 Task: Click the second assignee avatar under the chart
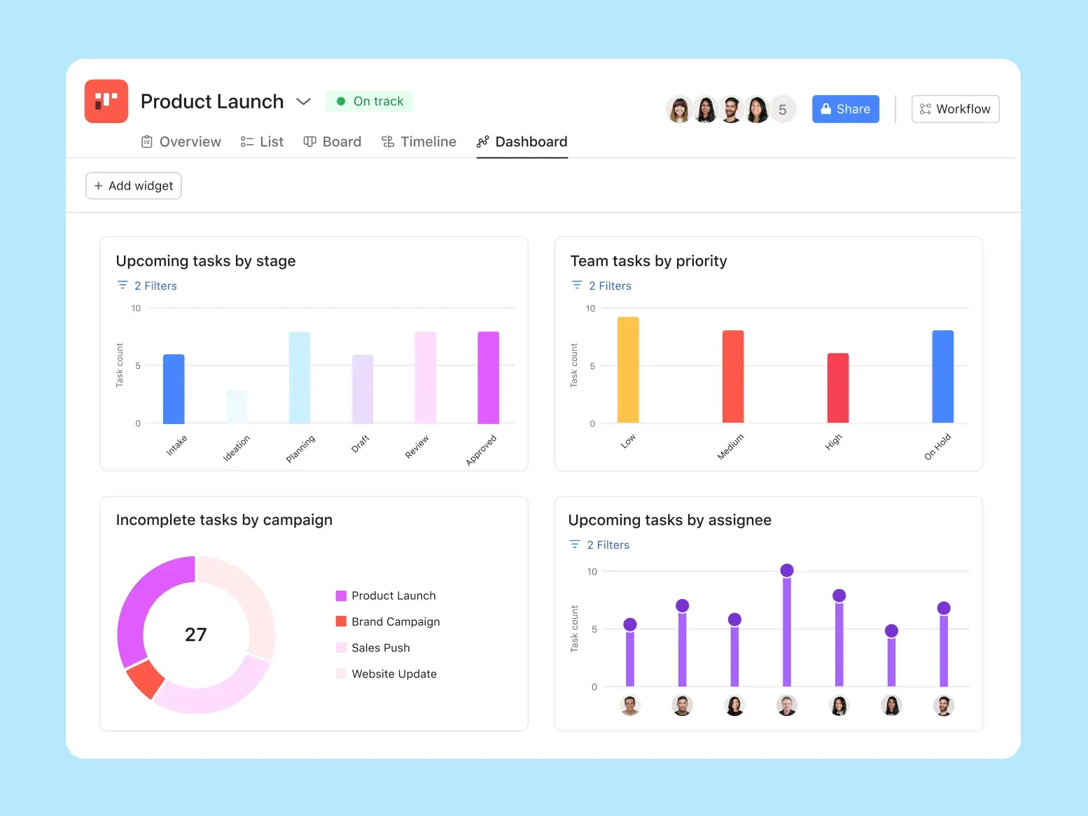click(x=682, y=705)
